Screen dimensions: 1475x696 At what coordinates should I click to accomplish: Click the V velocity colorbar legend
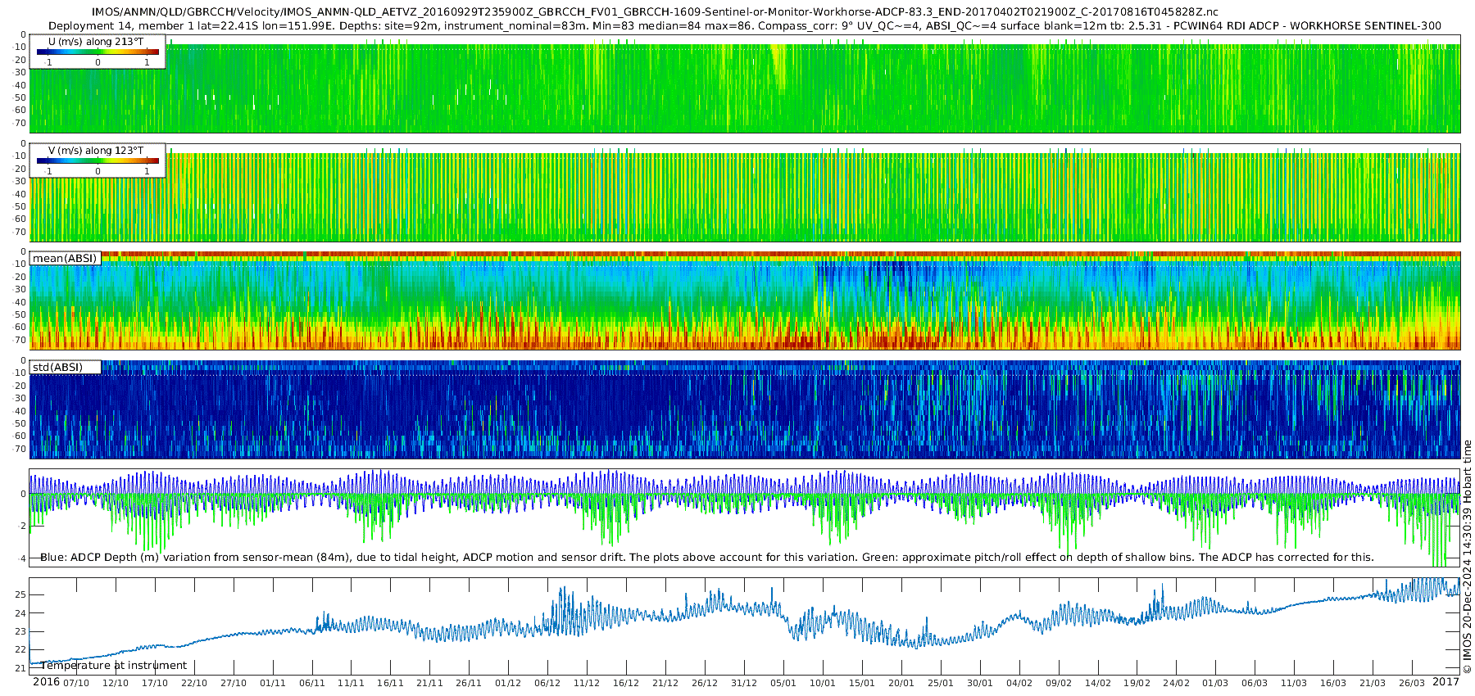pos(98,160)
